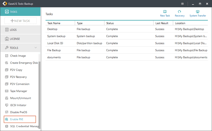
Task: Click the + NEW TASK button
Action: [20, 21]
